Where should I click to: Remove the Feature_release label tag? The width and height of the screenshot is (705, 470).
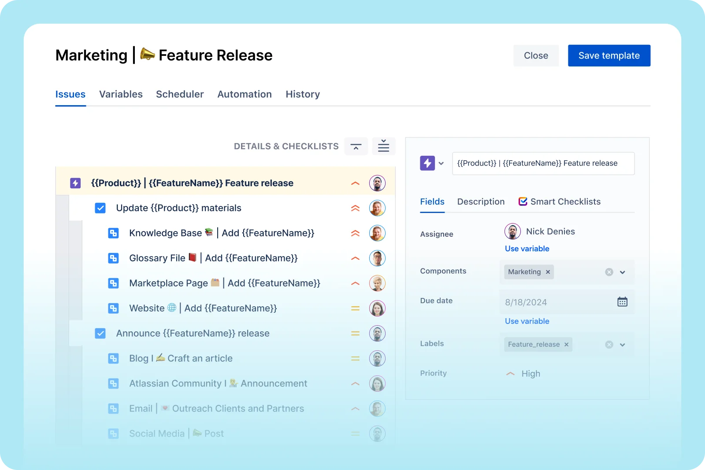coord(566,345)
